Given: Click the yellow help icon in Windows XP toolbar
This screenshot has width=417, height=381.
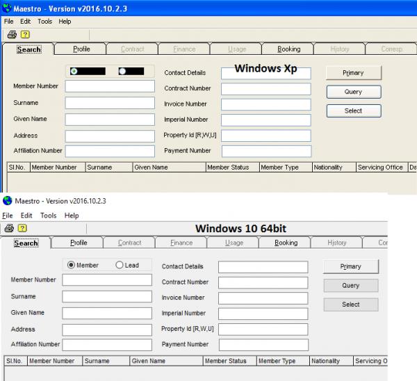Looking at the screenshot, I should point(25,34).
